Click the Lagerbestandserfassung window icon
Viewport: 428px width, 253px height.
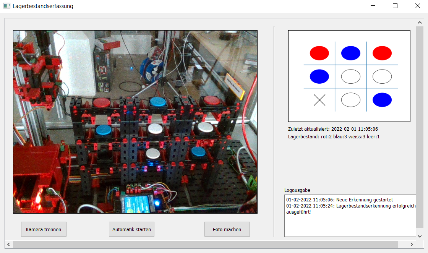pos(6,6)
